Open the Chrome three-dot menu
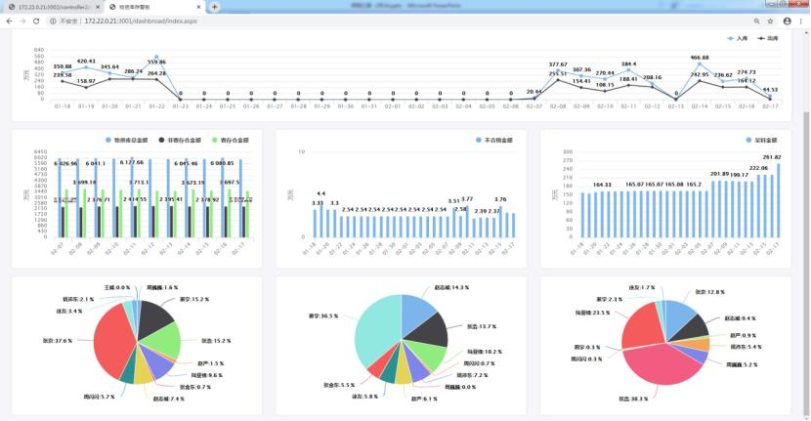 [x=802, y=21]
